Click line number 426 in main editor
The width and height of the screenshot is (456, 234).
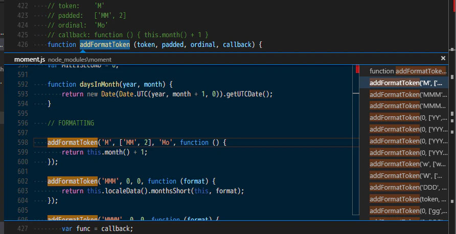point(22,45)
